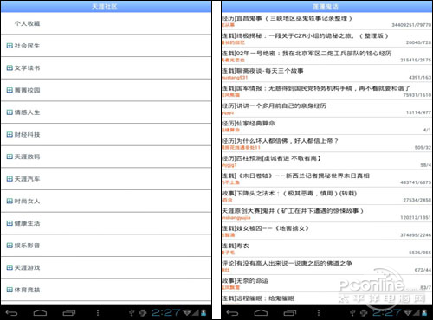The height and width of the screenshot is (320, 433).
Task: Open thread 国军情报：无意得到国民党特务机构手稿
Action: pyautogui.click(x=326, y=91)
